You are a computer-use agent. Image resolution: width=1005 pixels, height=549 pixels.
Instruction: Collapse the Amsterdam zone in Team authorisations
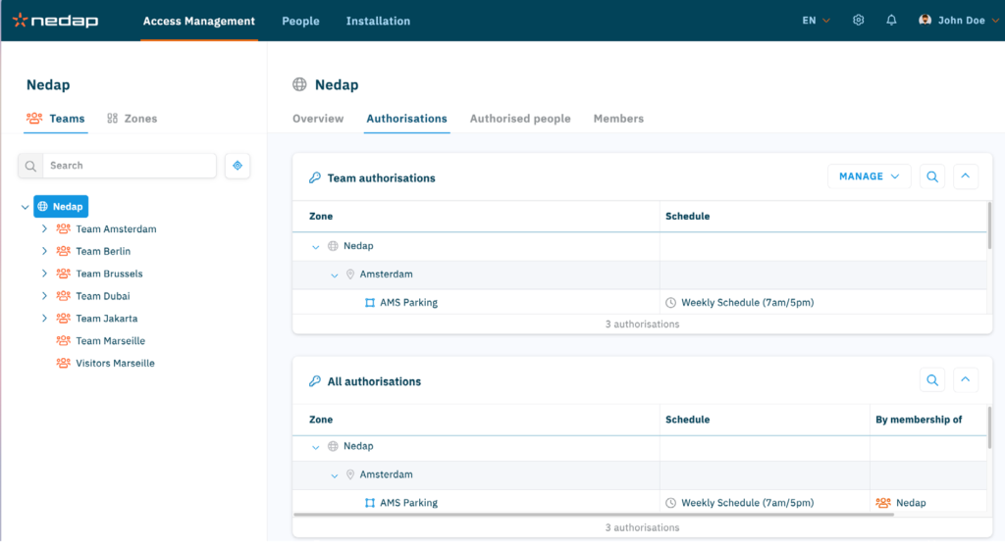point(335,274)
